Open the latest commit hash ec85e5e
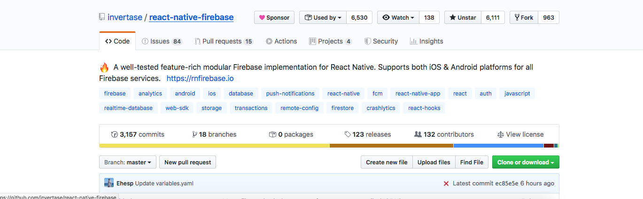 point(508,183)
